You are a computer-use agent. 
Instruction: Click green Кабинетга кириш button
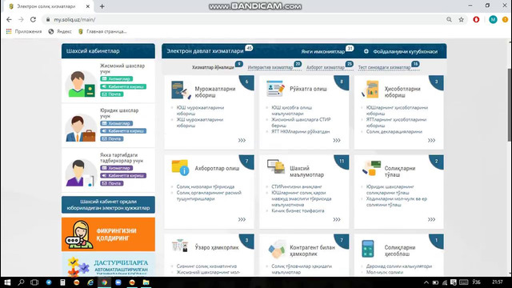[x=123, y=86]
